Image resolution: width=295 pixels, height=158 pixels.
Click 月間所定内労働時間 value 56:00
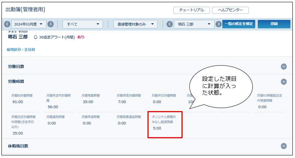pos(53,107)
